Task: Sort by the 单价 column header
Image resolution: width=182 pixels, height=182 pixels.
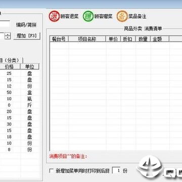Action: 113,39
